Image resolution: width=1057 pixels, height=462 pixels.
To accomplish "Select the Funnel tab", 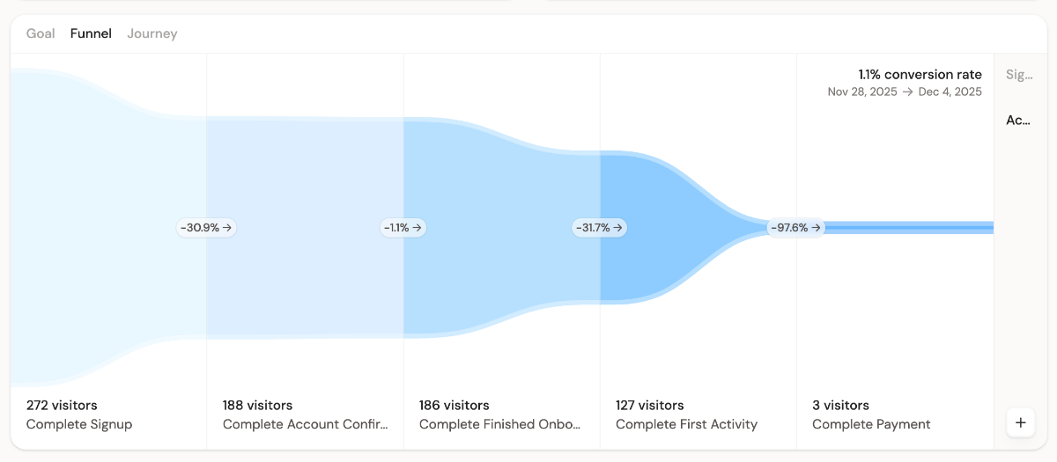I will point(91,33).
